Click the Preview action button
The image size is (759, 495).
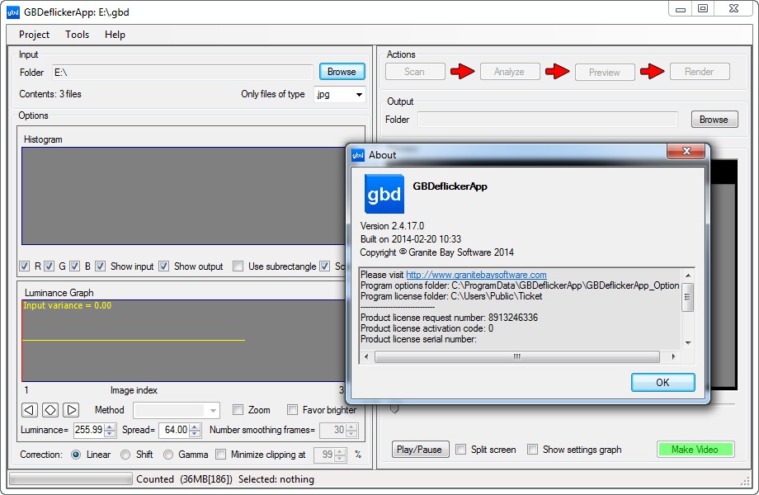[x=605, y=72]
